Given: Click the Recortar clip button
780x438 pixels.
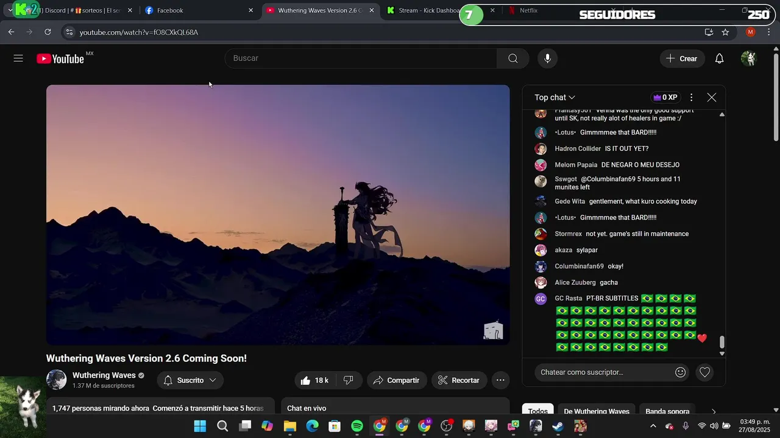Looking at the screenshot, I should (x=459, y=380).
